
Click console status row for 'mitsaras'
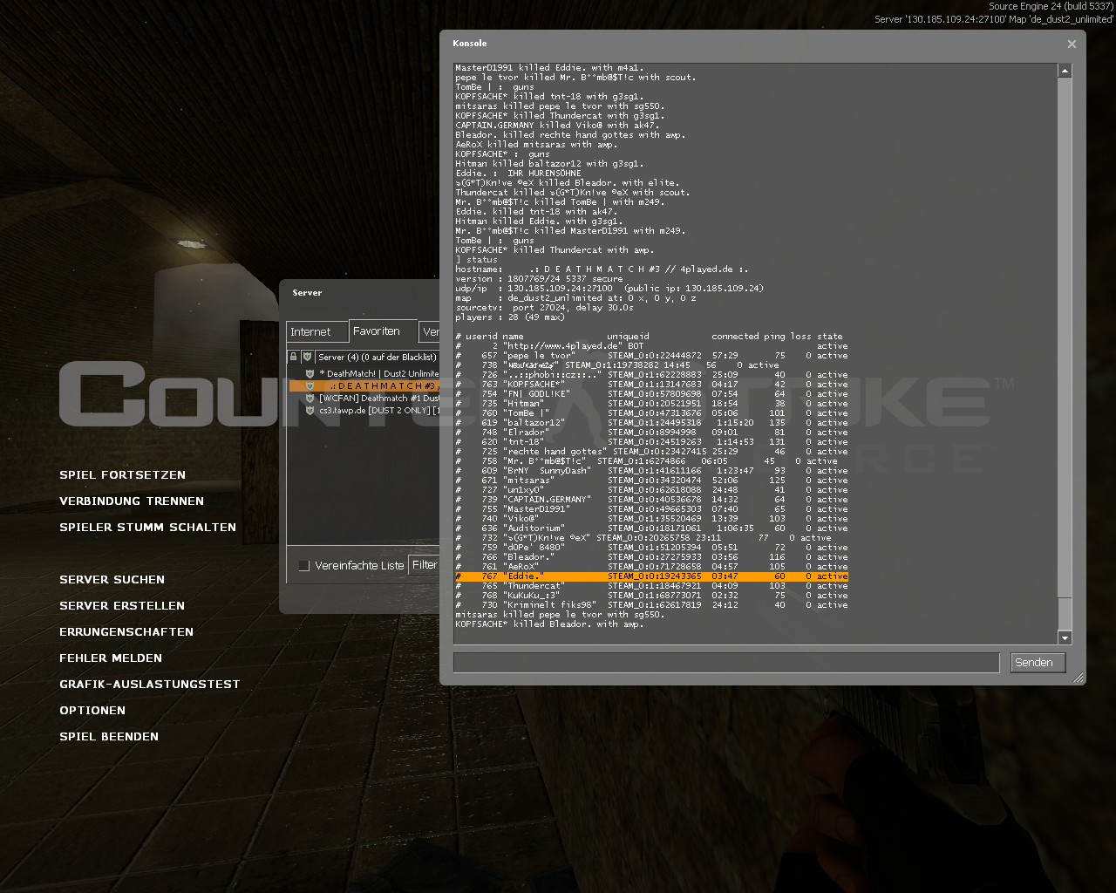(x=651, y=481)
